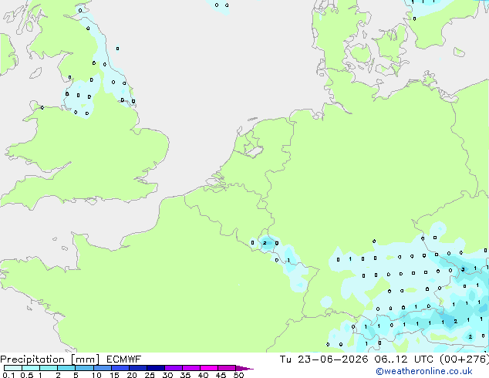Choose the 20–25 mm dark blue swatch
Viewport: 489px width, 378px height.
coord(137,368)
